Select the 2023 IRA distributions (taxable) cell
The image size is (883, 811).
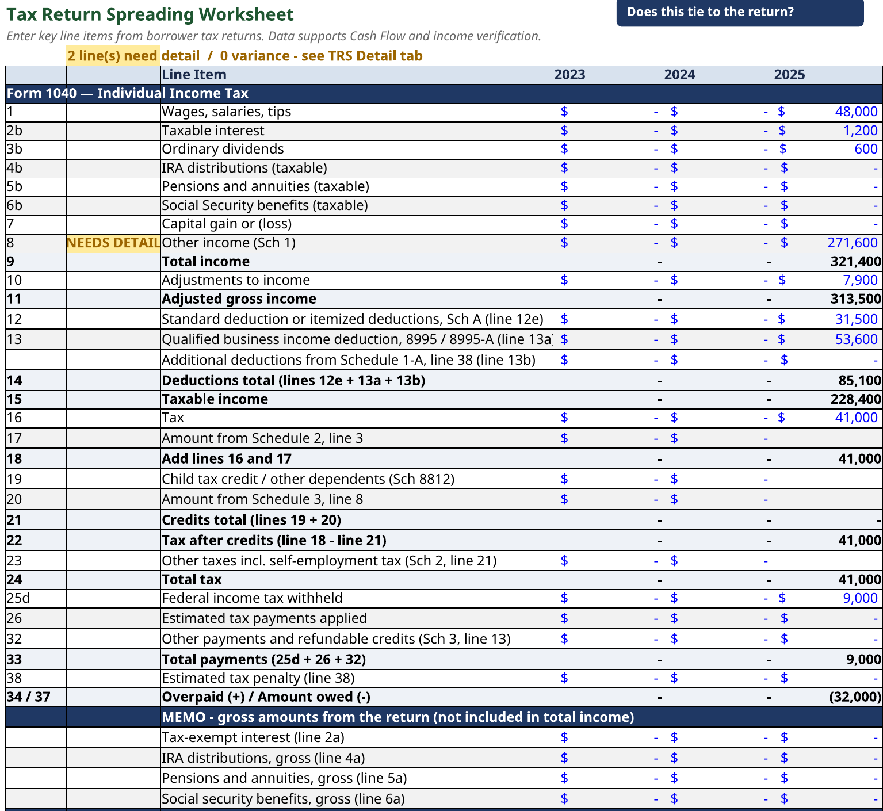pos(607,169)
